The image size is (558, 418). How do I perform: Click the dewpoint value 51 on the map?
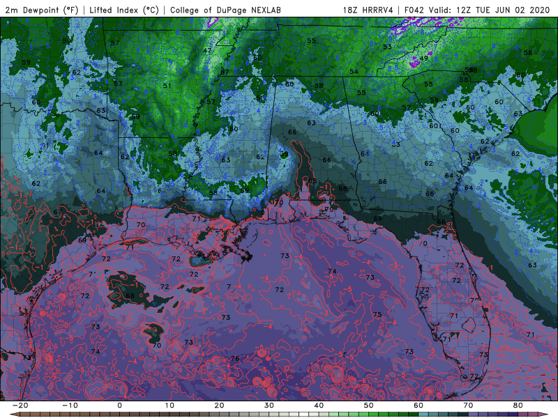[167, 86]
